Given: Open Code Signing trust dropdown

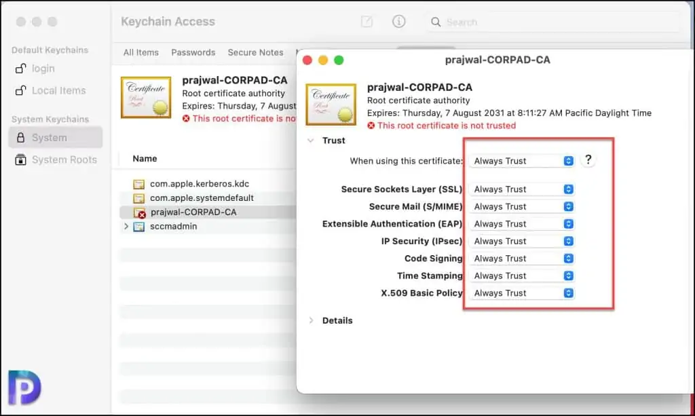Looking at the screenshot, I should pos(522,259).
